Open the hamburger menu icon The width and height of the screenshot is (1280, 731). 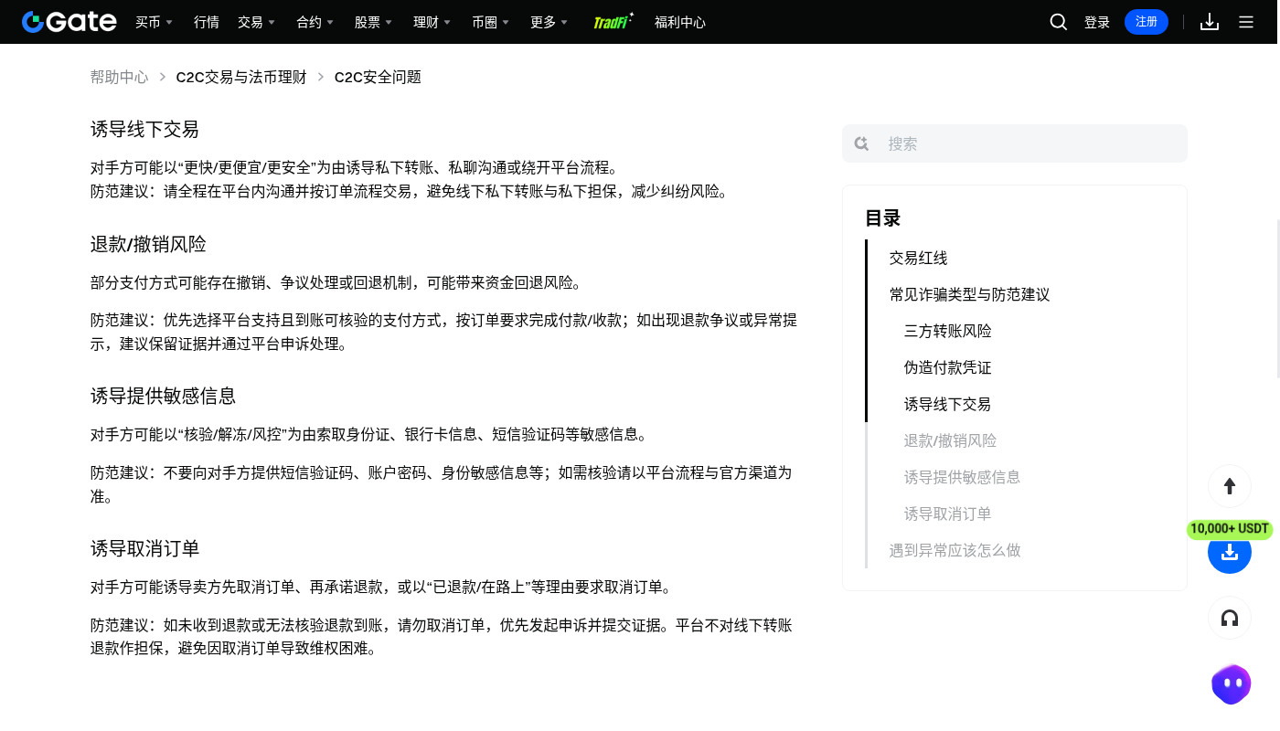click(x=1246, y=22)
